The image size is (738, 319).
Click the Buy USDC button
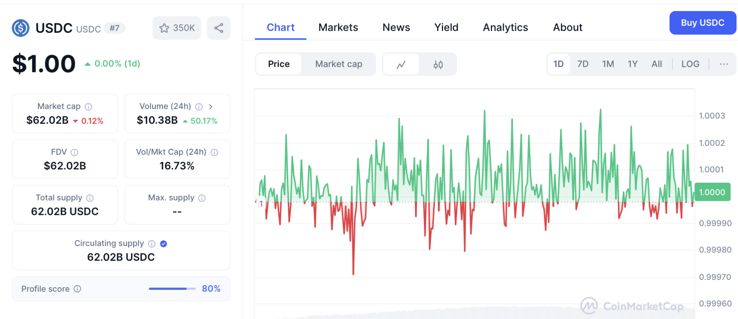tap(702, 23)
